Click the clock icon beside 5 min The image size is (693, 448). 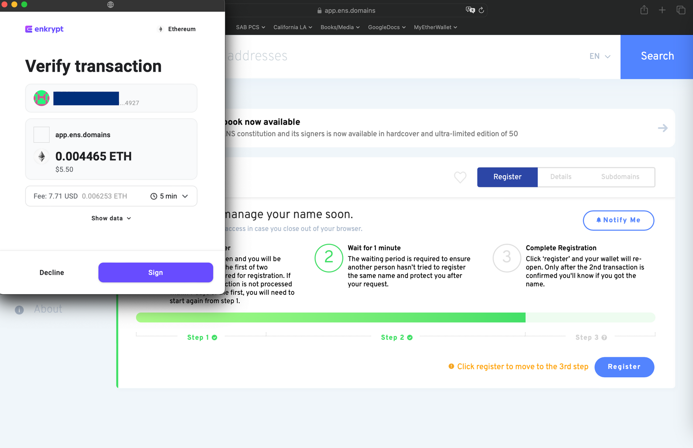[154, 196]
